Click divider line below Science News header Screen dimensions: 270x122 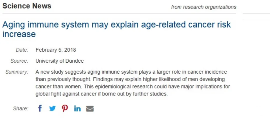pyautogui.click(x=119, y=14)
